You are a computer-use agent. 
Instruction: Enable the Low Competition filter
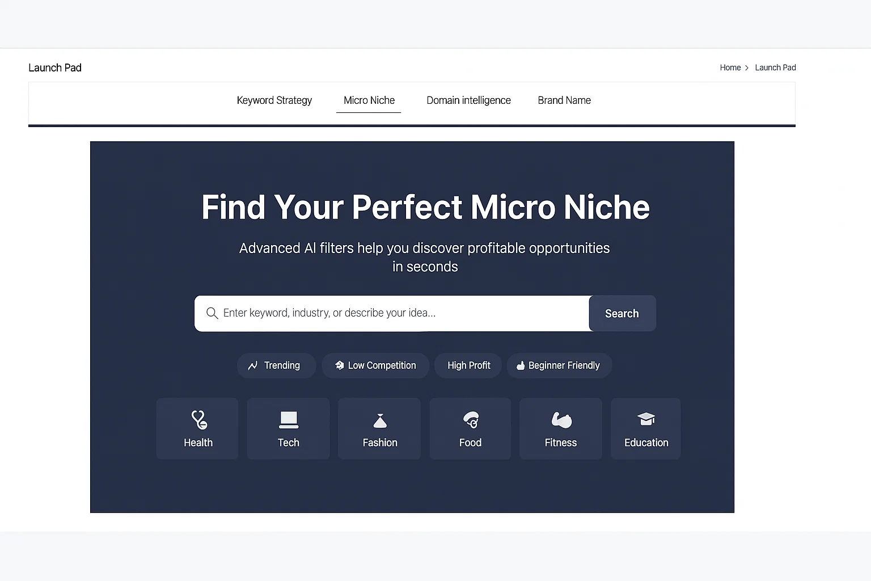point(382,365)
